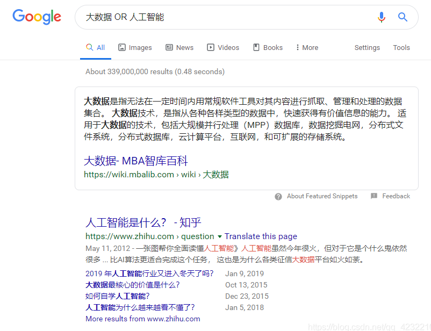Click the zhihu snippet text dated May 11, 2012
The image size is (431, 331).
[x=246, y=254]
